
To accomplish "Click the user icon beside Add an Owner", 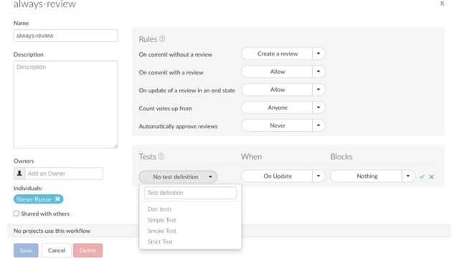I will click(19, 173).
